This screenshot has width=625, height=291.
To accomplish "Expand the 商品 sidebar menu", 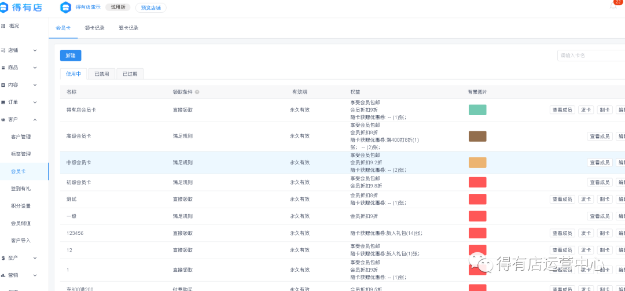I will coord(35,68).
